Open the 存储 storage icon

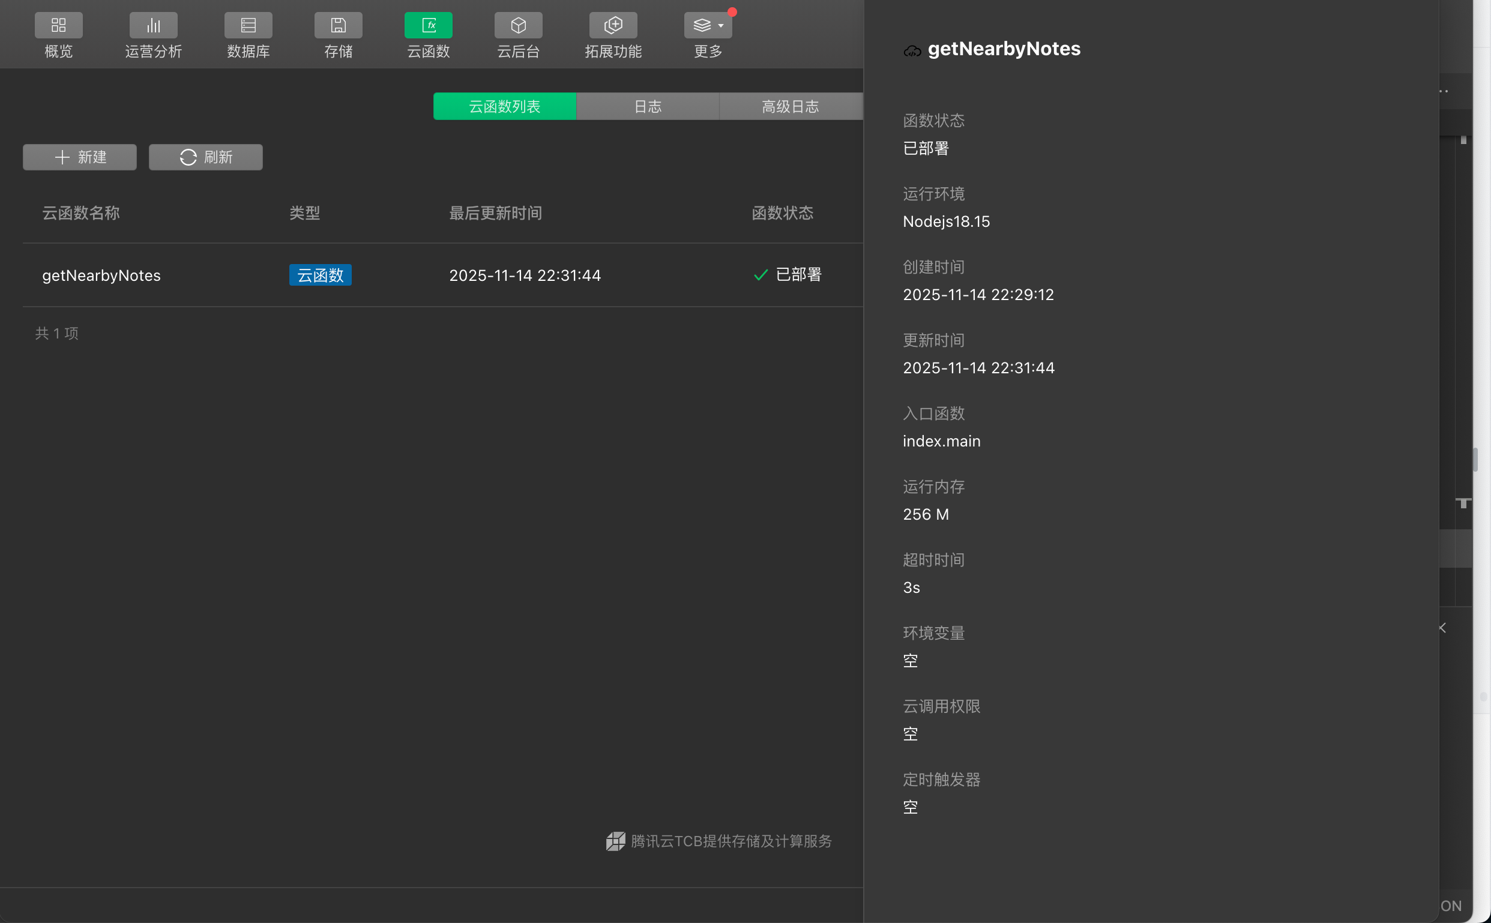[x=339, y=26]
